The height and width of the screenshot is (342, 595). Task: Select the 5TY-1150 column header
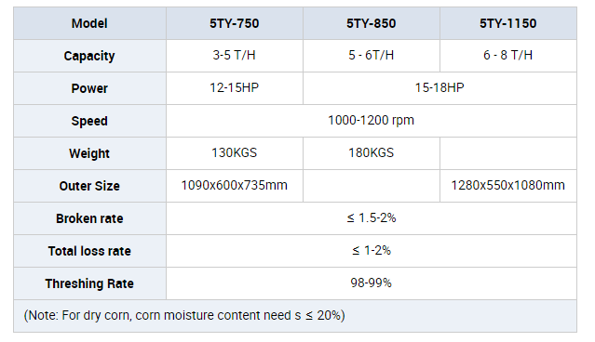[x=508, y=23]
